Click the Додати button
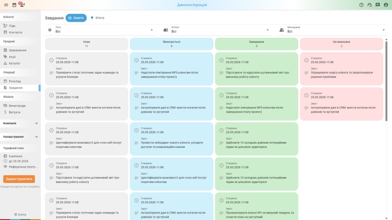The width and height of the screenshot is (392, 220). click(76, 18)
